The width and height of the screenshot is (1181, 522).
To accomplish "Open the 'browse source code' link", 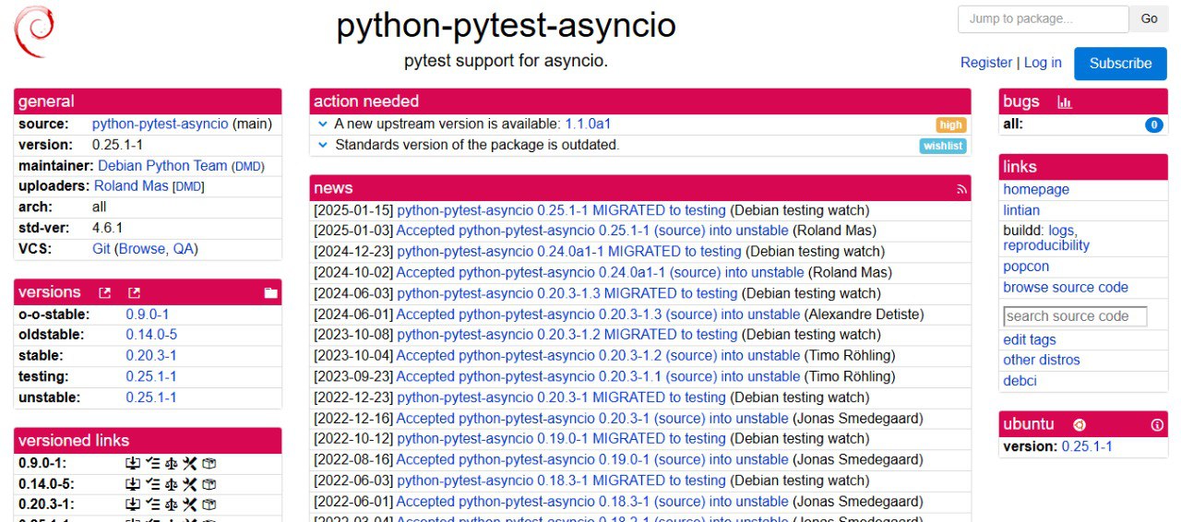I will pyautogui.click(x=1066, y=288).
